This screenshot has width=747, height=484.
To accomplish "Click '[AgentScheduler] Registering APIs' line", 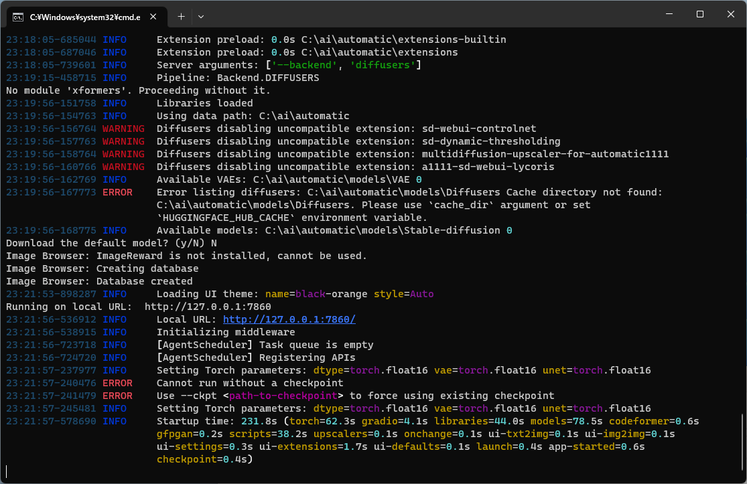I will [256, 357].
